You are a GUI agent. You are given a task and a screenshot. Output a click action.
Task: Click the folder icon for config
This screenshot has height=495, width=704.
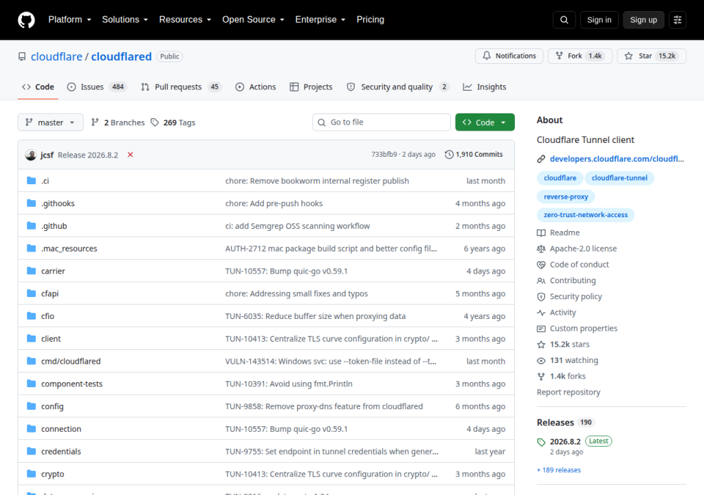coord(31,406)
